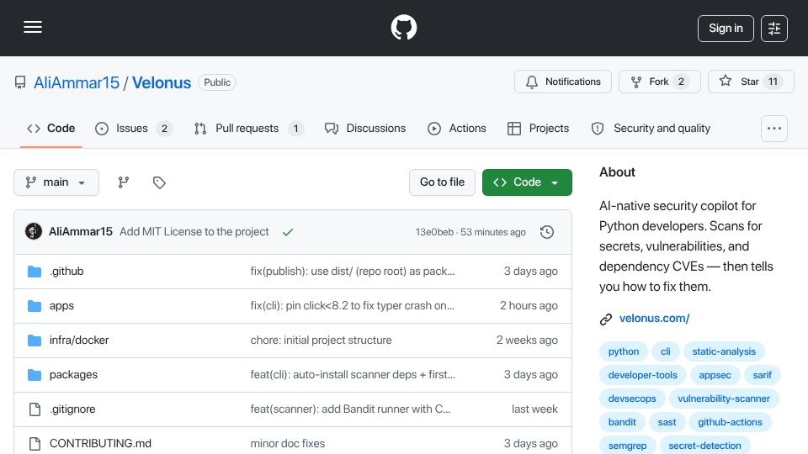Click the packages folder icon
The height and width of the screenshot is (454, 808).
point(35,375)
